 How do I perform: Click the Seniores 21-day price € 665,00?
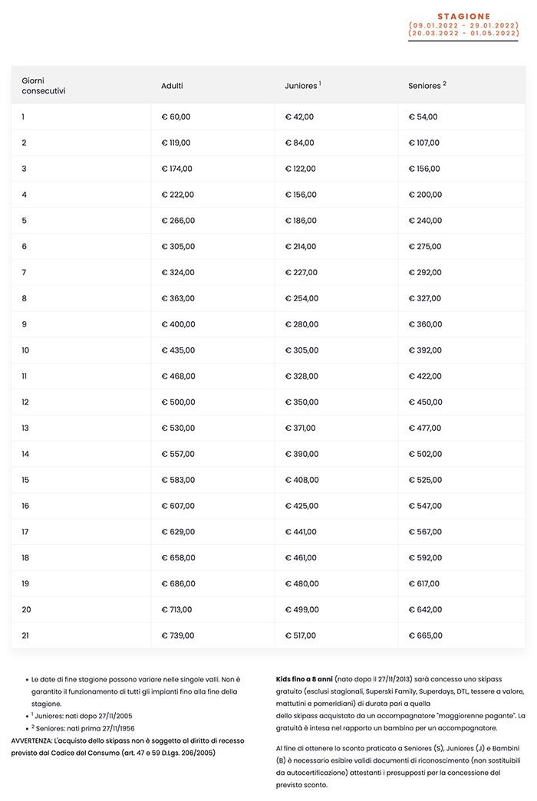[x=425, y=635]
